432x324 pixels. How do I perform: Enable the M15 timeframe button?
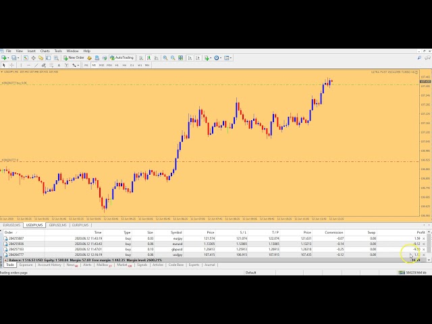101,65
